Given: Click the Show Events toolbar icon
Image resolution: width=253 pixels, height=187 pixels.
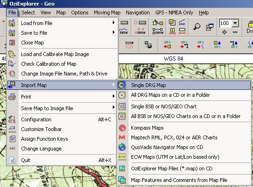Looking at the screenshot, I should point(140,31).
